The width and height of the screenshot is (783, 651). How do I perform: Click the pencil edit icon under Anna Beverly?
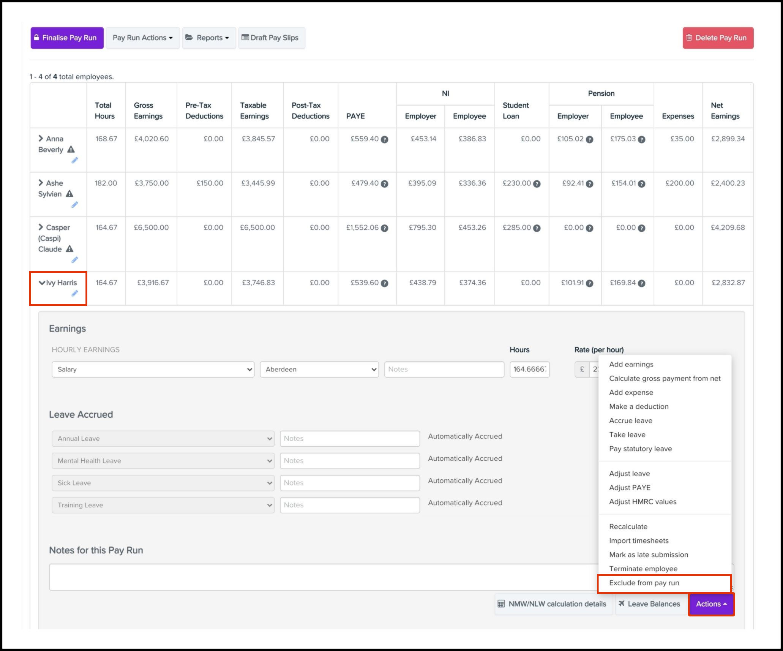click(x=74, y=161)
